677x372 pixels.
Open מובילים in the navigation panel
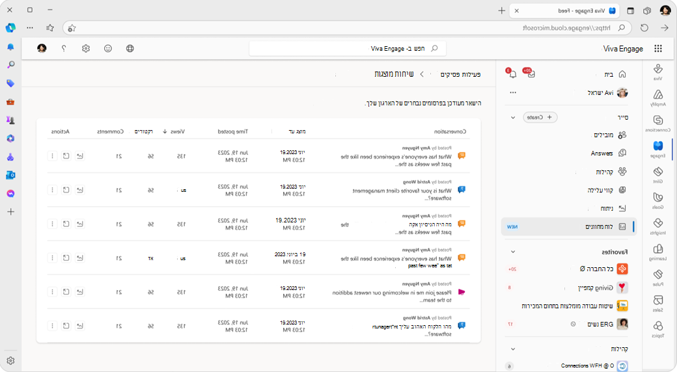coord(610,135)
